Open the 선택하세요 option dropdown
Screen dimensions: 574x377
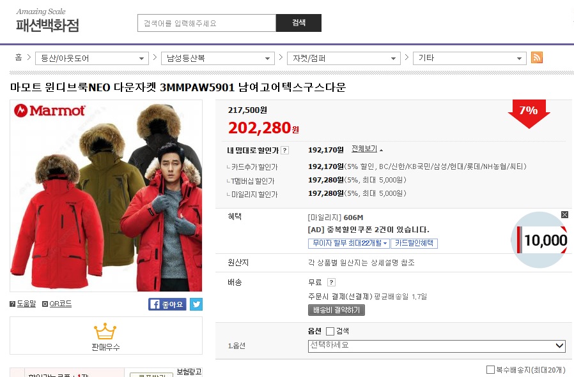437,346
